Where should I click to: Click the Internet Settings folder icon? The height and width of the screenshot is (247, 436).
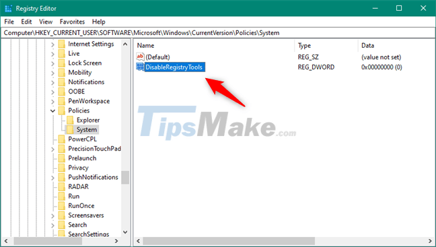point(62,44)
